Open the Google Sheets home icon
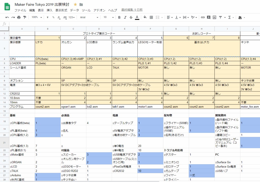 [x=7, y=7]
